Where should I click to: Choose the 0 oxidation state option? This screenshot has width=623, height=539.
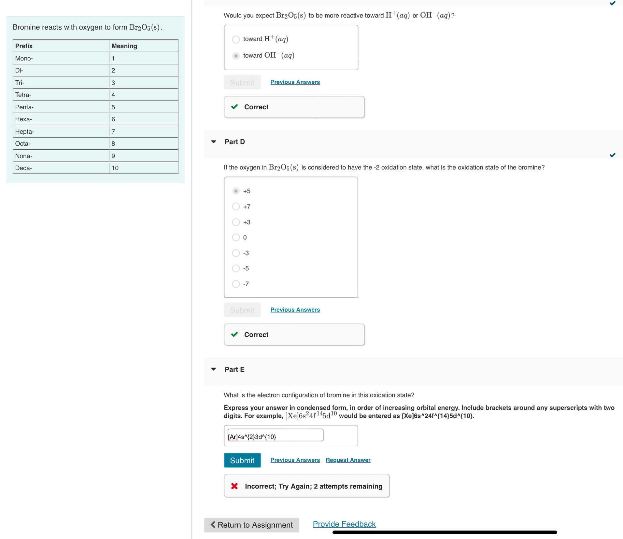(x=236, y=237)
